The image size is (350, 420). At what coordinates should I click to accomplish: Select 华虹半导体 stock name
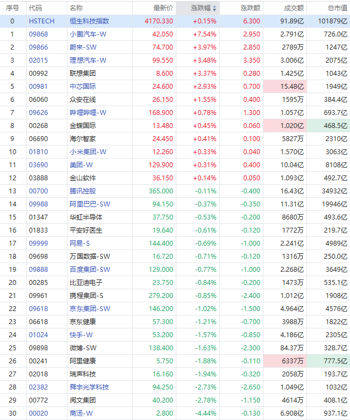click(86, 217)
